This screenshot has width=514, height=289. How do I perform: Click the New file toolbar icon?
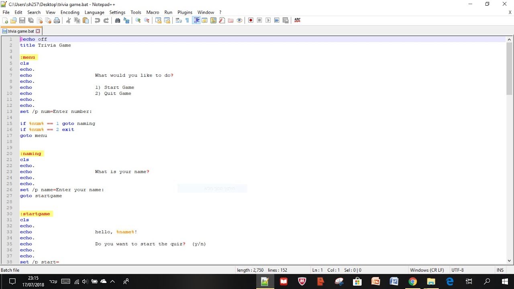coord(5,20)
